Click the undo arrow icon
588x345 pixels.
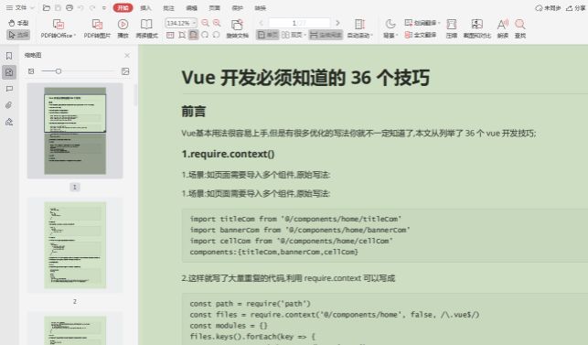(80, 7)
